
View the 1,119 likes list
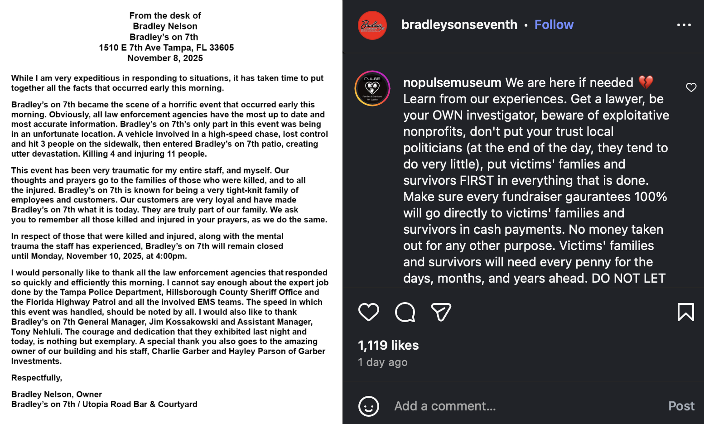(388, 346)
